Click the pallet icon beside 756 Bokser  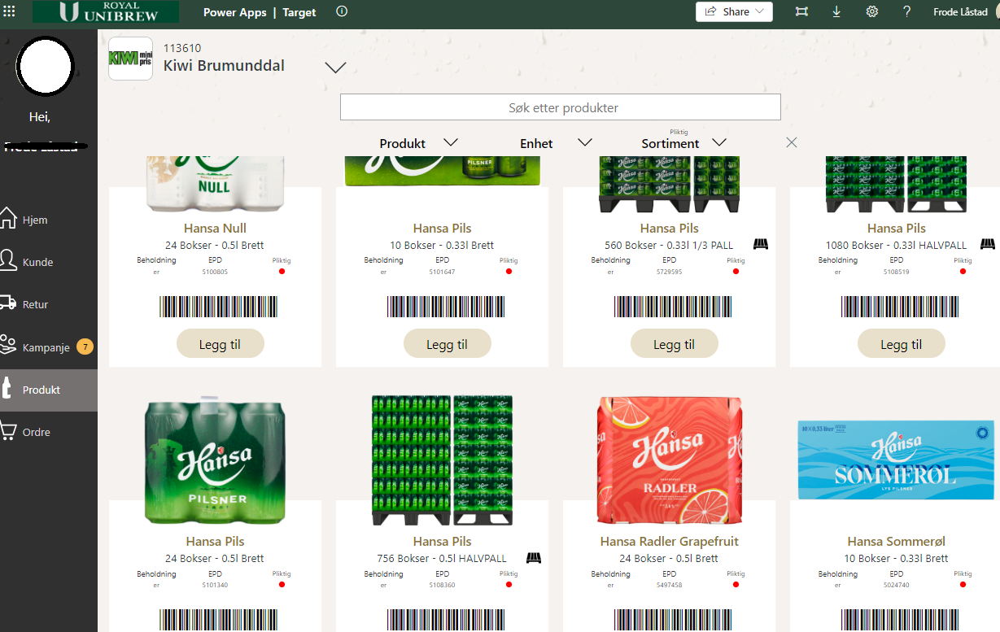pos(534,557)
